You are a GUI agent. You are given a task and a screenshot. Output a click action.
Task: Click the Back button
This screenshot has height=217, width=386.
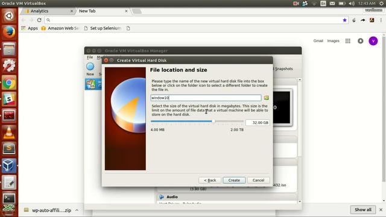210,180
